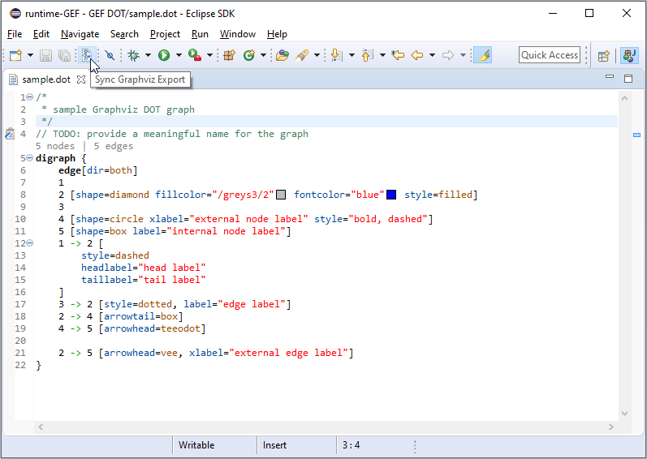Click the Last Edit Location icon
The image size is (647, 459).
click(397, 55)
